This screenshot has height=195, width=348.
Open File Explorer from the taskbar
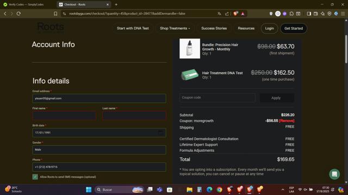(189, 190)
